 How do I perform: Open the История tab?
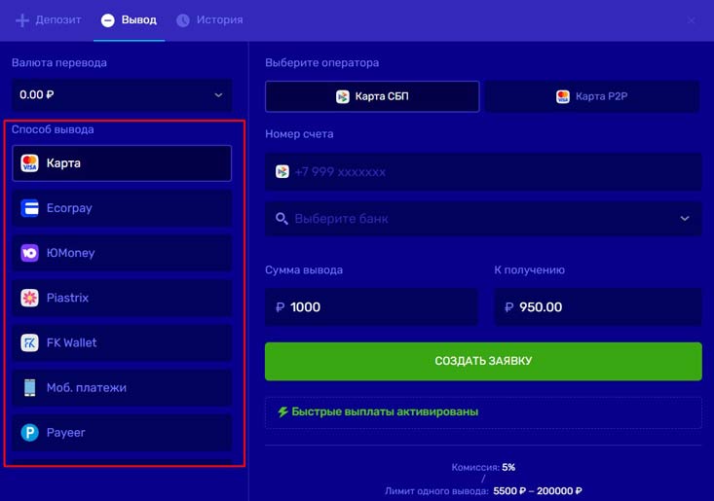pos(209,19)
